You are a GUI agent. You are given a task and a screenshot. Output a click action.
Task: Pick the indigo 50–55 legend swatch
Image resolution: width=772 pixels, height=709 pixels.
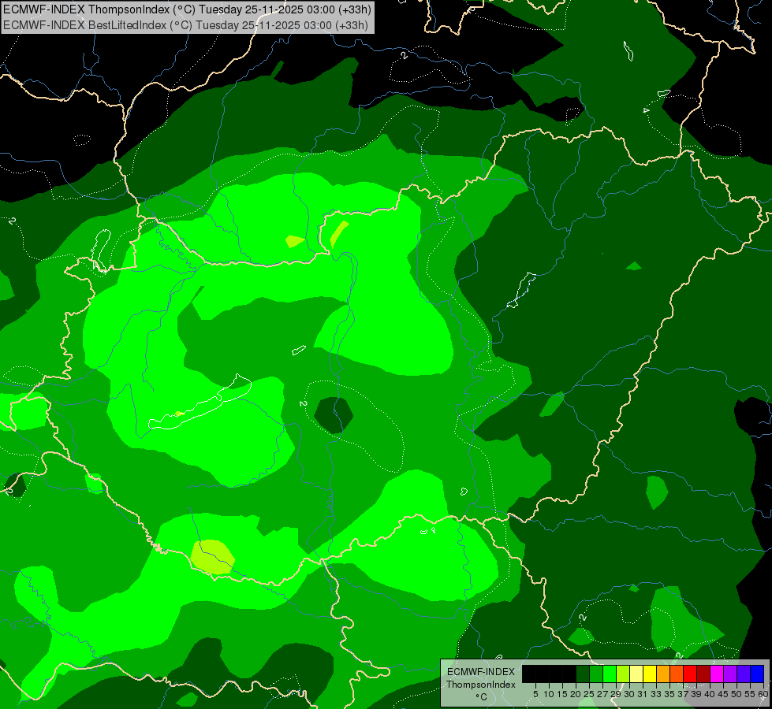point(744,674)
